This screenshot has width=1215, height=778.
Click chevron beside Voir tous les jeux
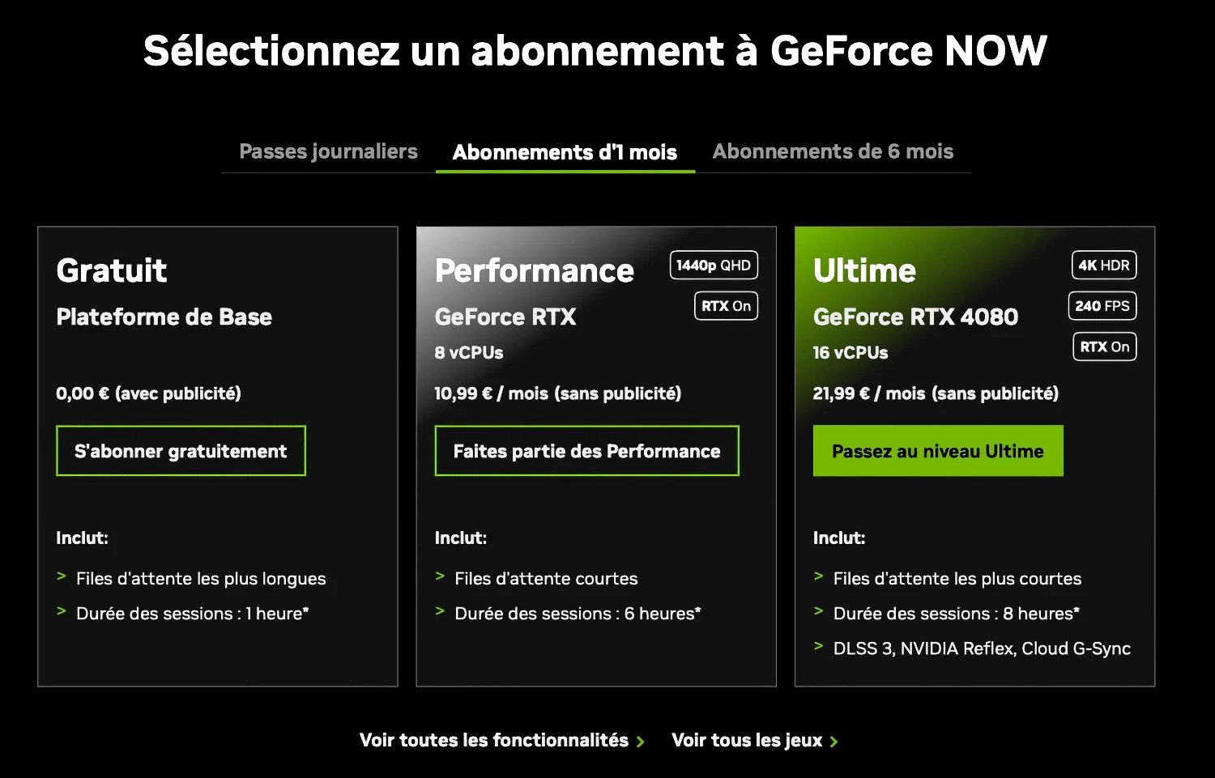click(834, 742)
